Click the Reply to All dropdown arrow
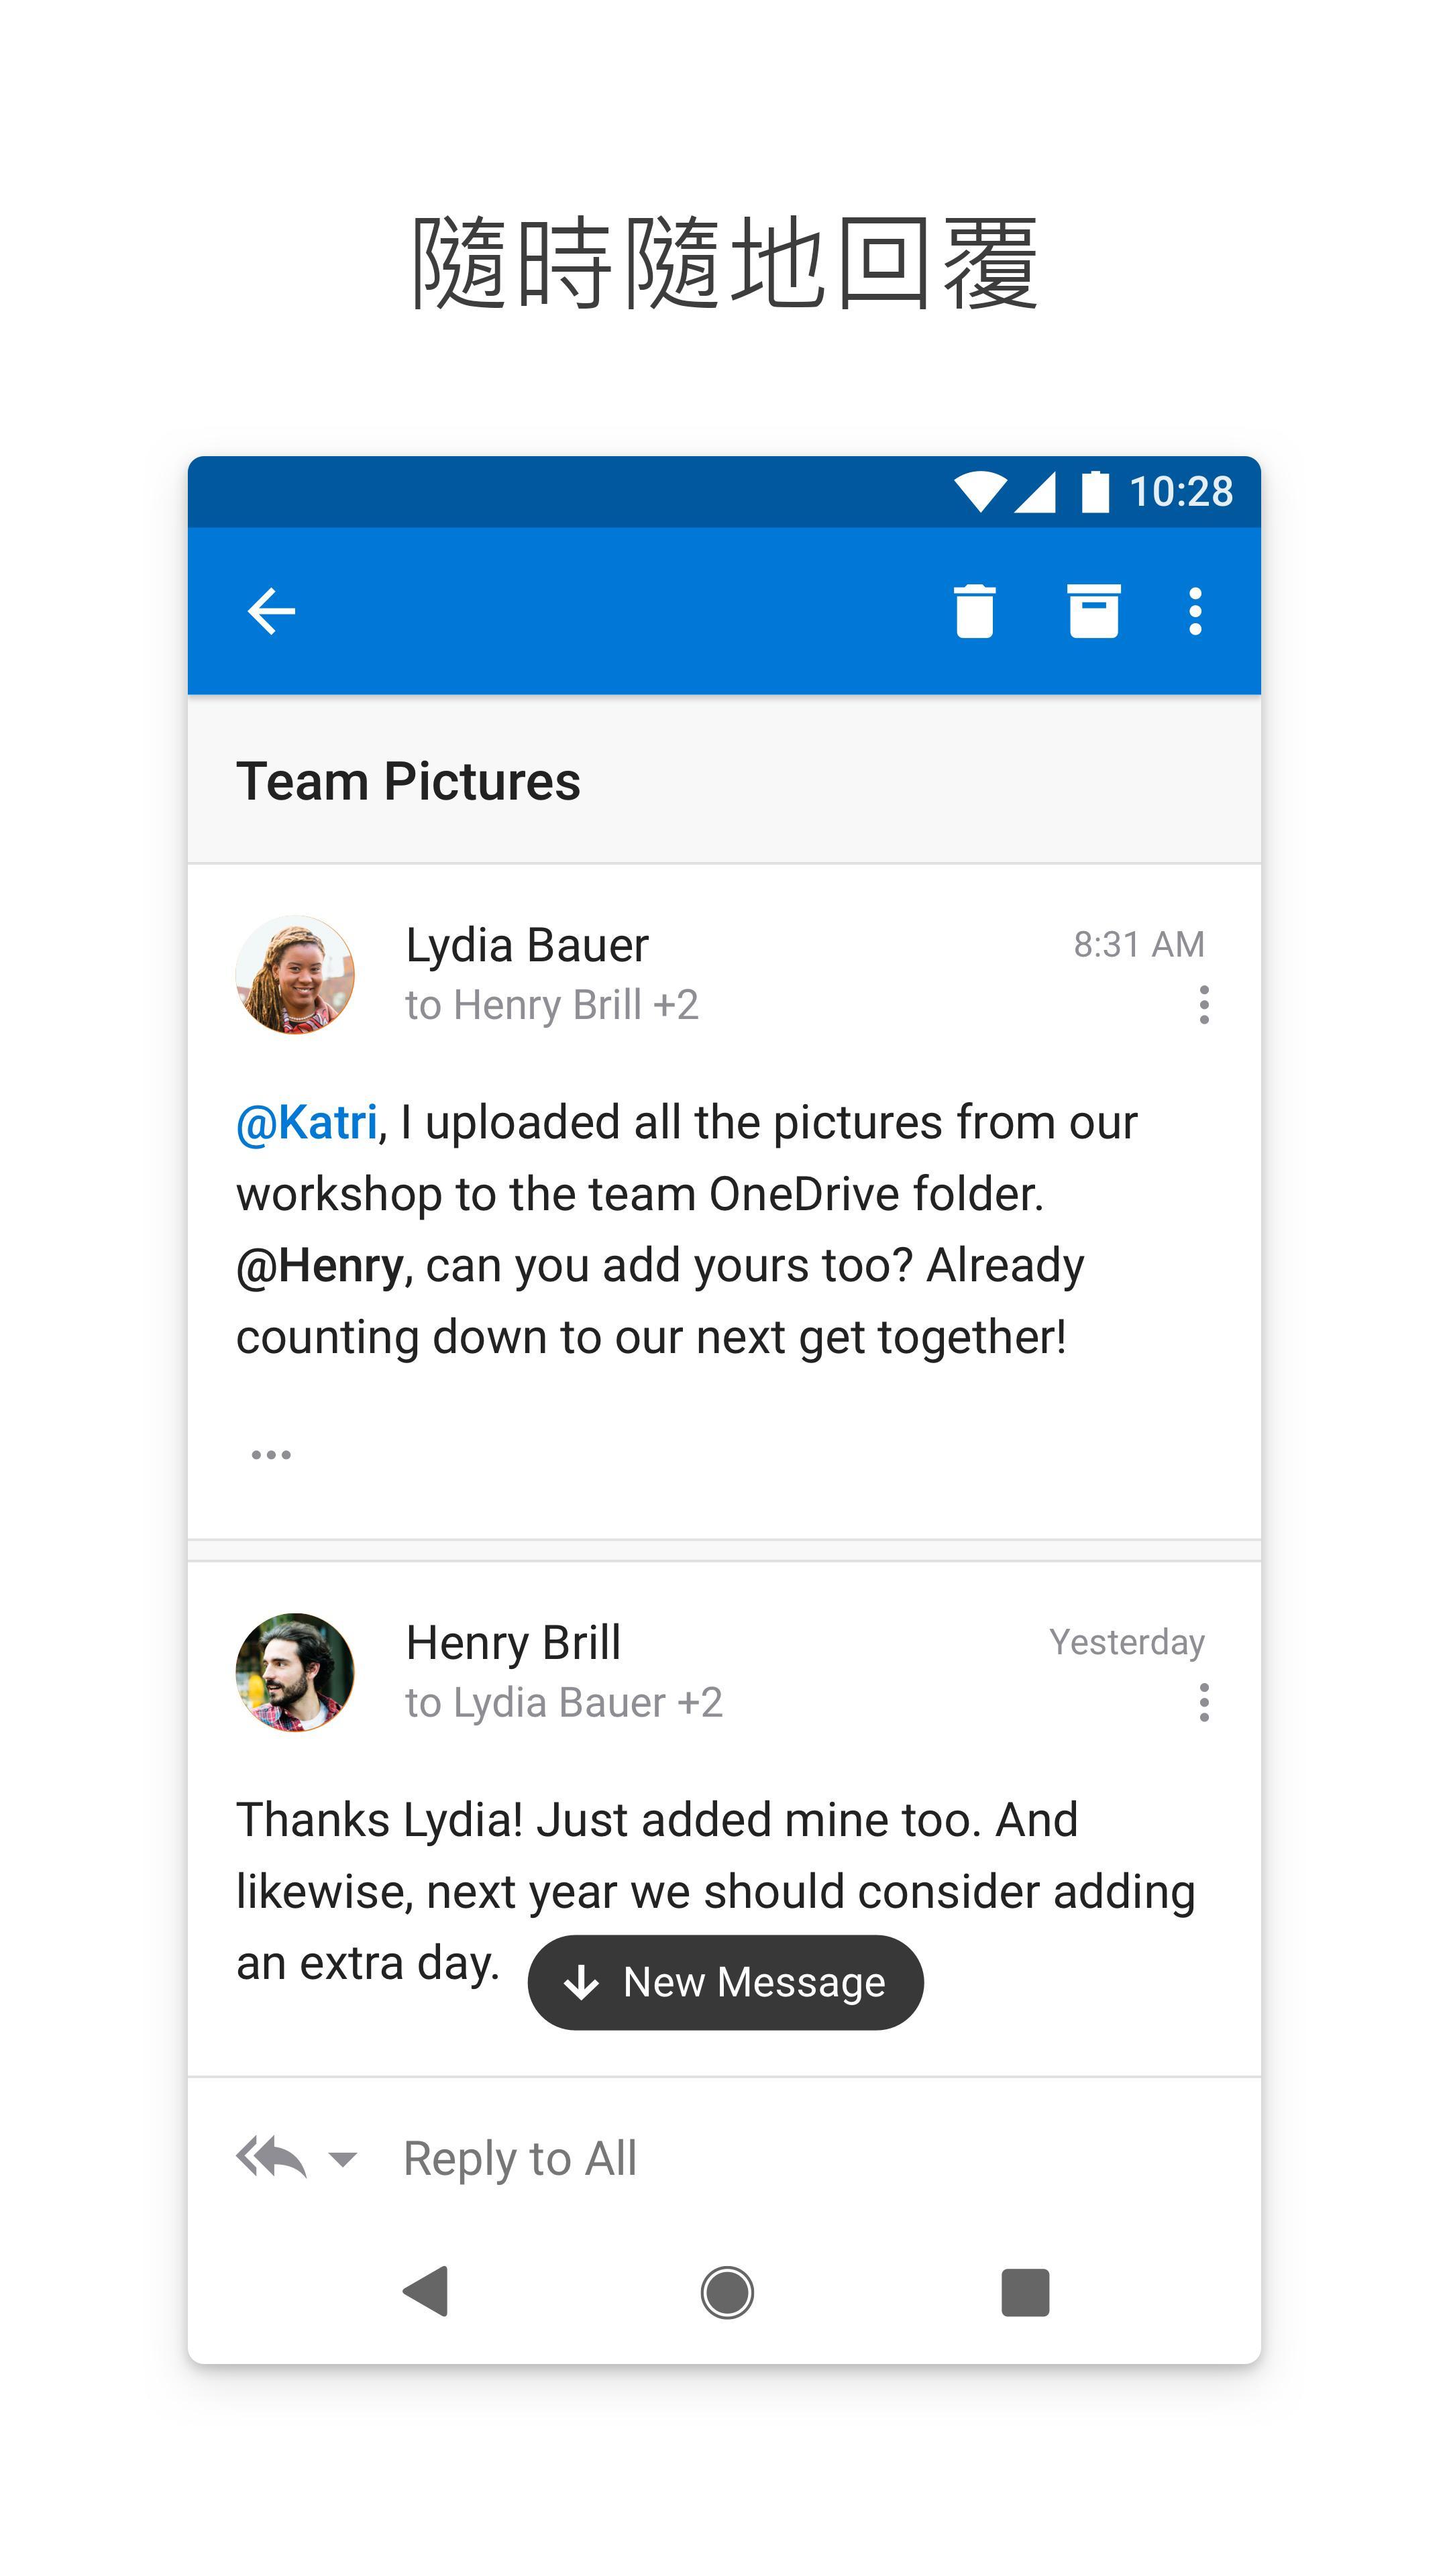The height and width of the screenshot is (2576, 1449). point(341,2157)
